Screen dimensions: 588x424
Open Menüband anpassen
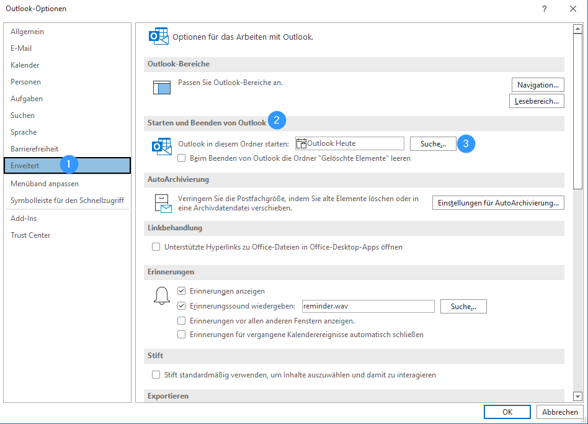(x=68, y=184)
